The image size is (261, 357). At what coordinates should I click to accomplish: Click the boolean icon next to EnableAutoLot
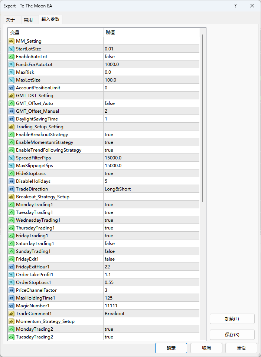[x=12, y=57]
